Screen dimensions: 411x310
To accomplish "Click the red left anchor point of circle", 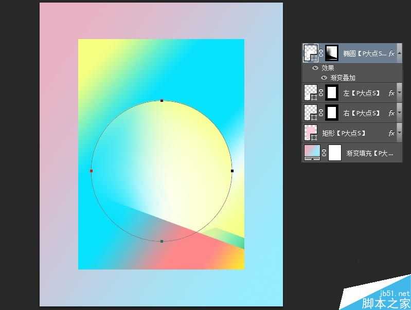I will click(91, 171).
